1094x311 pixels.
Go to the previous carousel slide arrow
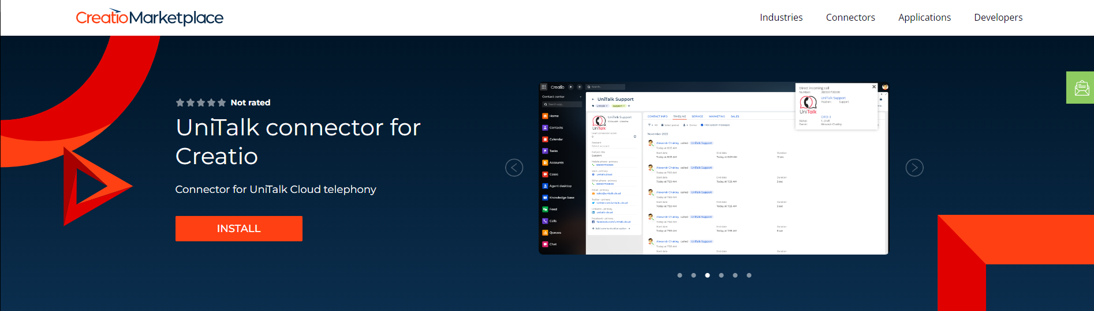(x=514, y=168)
